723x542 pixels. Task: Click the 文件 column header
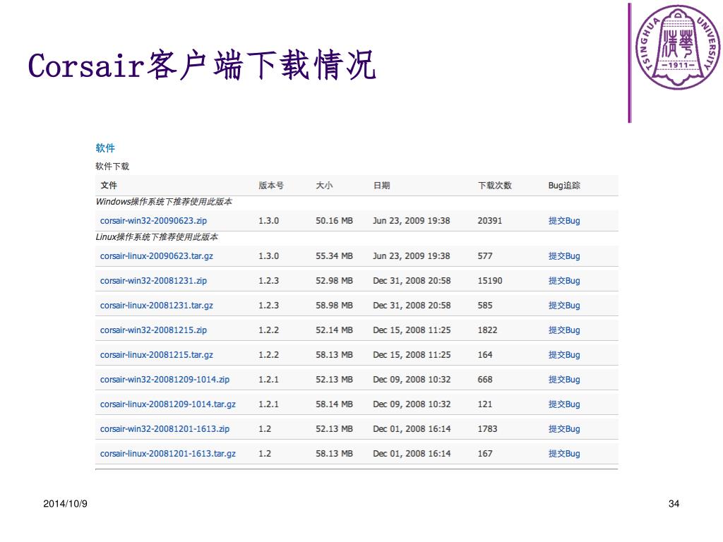pos(109,186)
